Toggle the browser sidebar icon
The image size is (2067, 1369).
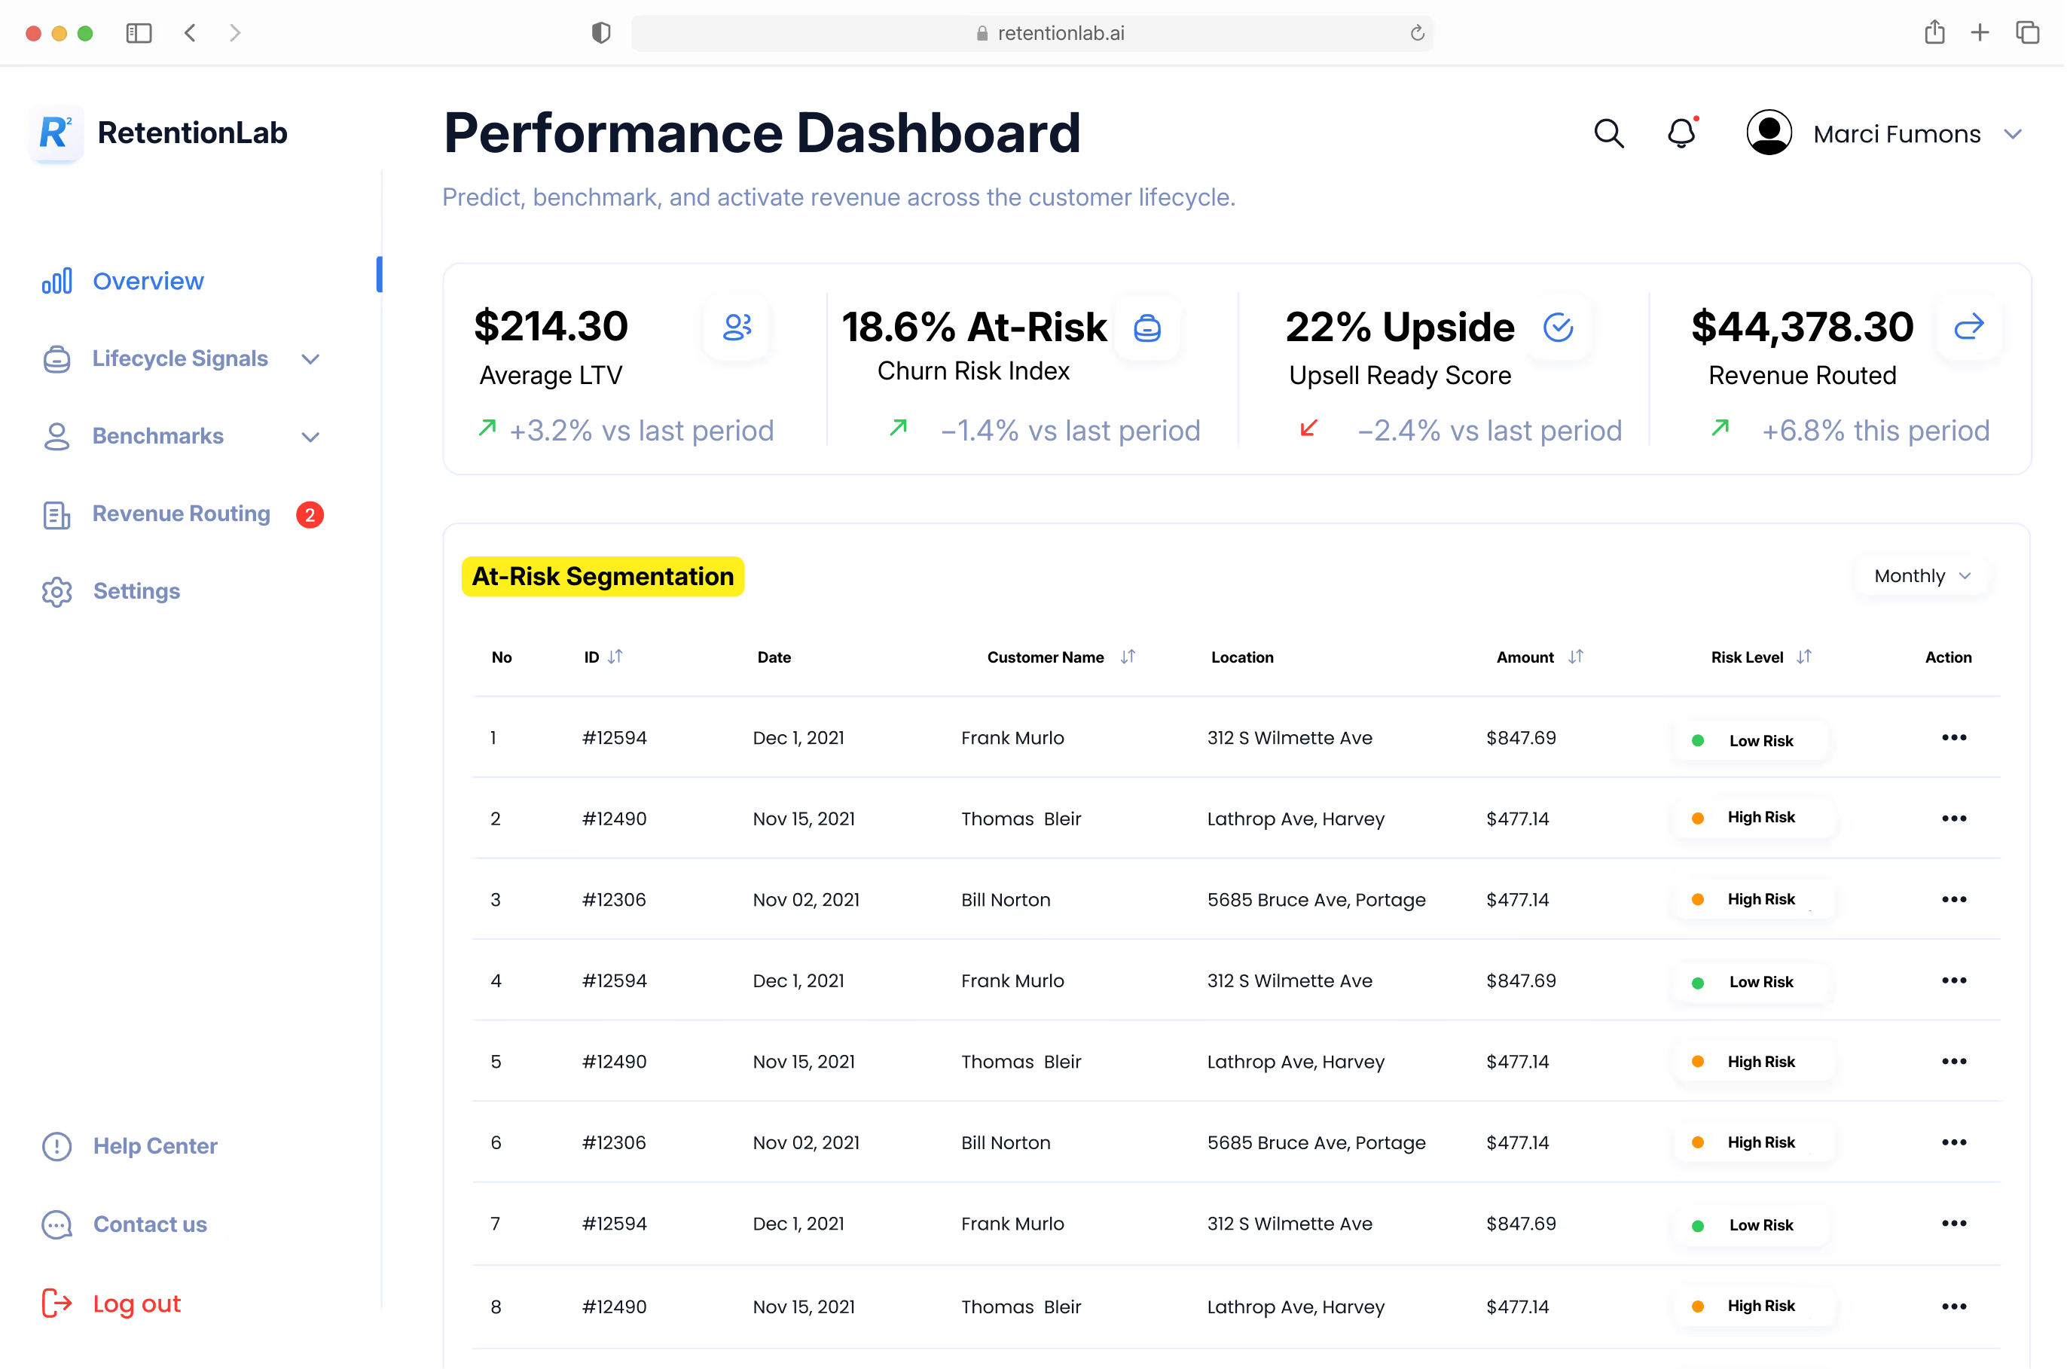139,33
